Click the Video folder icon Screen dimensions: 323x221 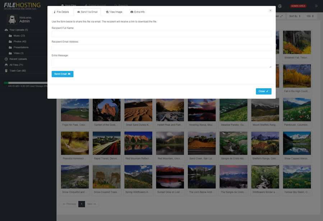tap(10, 53)
